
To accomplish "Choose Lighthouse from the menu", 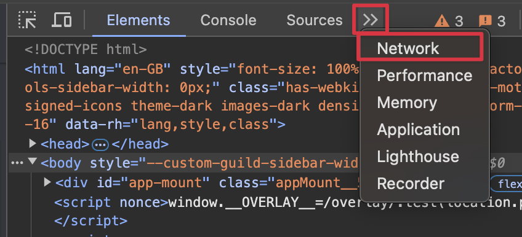I will [418, 157].
